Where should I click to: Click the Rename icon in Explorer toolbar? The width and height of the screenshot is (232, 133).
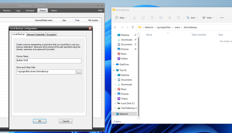click(161, 18)
